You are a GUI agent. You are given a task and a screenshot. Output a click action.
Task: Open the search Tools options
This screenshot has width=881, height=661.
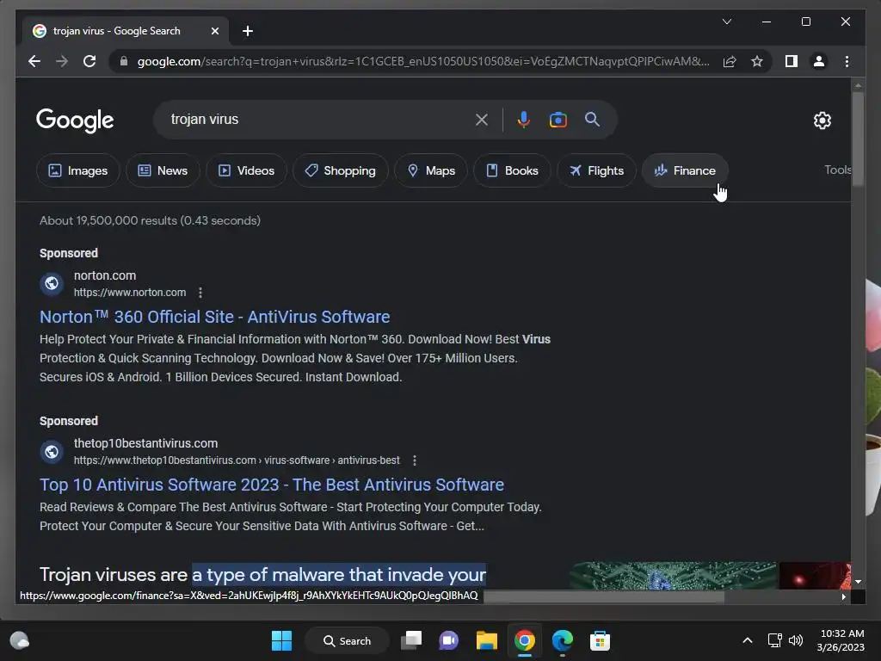[x=837, y=170]
